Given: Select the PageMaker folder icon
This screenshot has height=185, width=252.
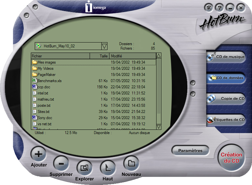Looking at the screenshot, I should click(34, 75).
